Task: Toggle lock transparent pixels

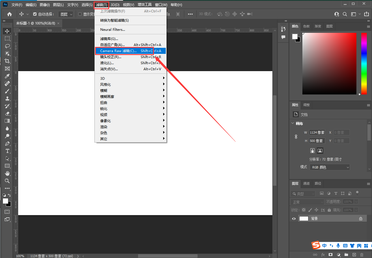Action: click(304, 210)
